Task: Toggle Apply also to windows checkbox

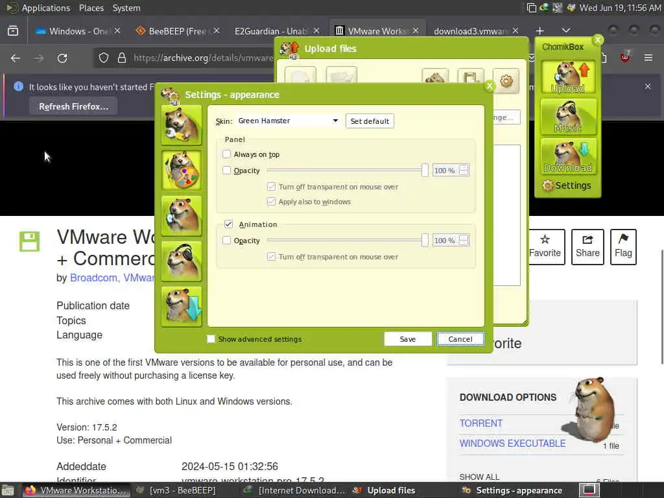Action: coord(272,202)
